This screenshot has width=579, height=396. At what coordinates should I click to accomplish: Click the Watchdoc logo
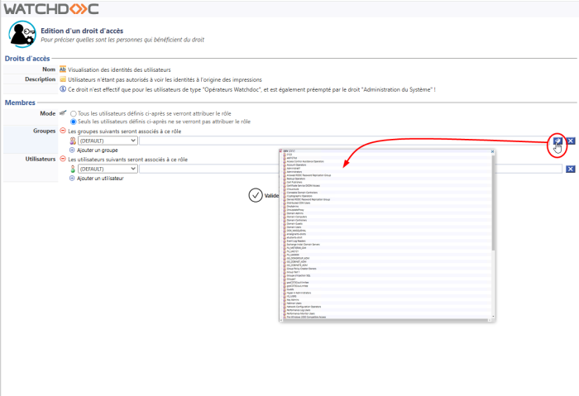50,8
